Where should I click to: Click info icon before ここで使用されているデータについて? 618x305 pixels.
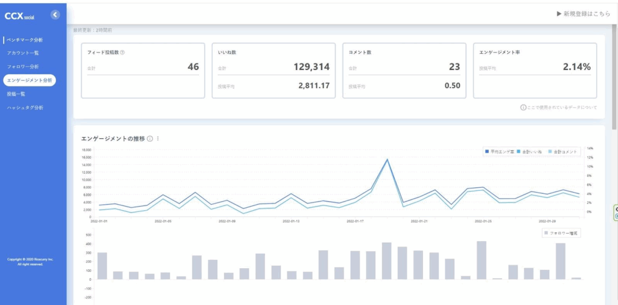523,108
